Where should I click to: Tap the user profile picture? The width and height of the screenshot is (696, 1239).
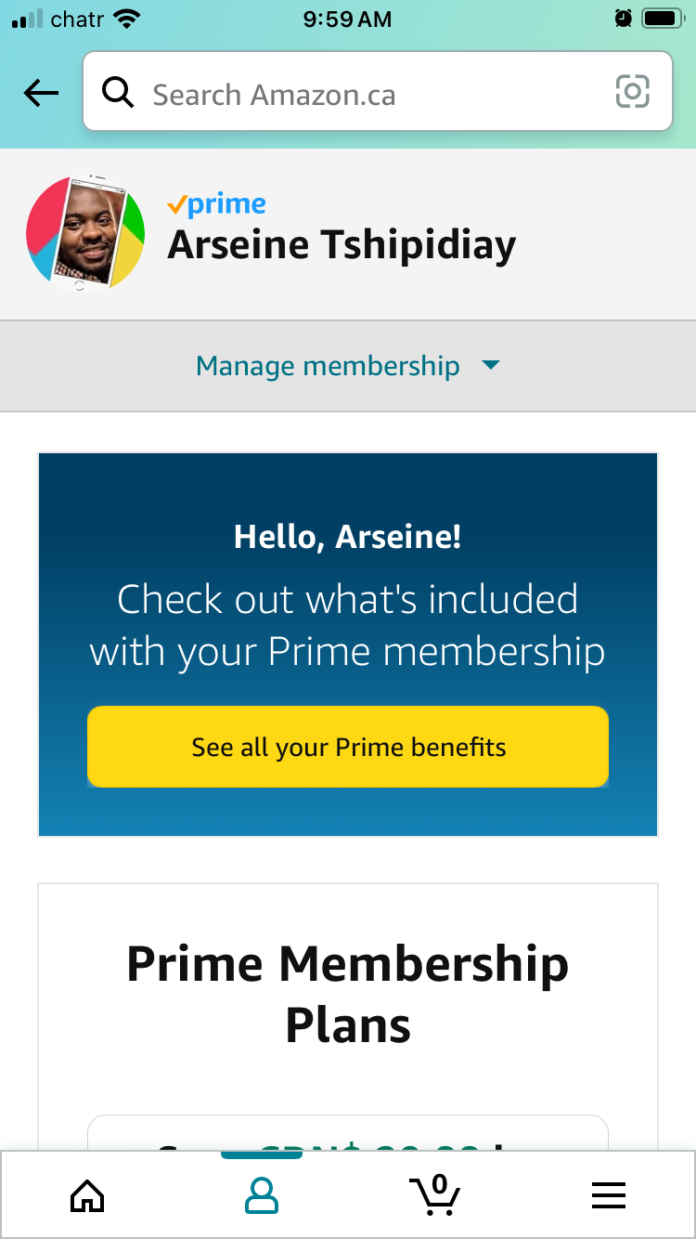click(x=85, y=232)
